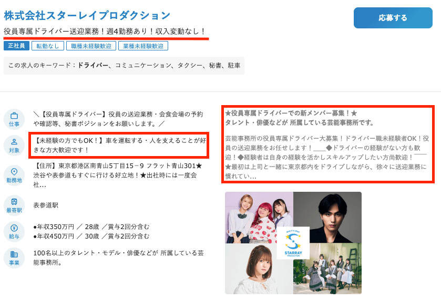441x300 pixels.
Task: Click the ドライバー keyword in bold
Action: point(93,65)
